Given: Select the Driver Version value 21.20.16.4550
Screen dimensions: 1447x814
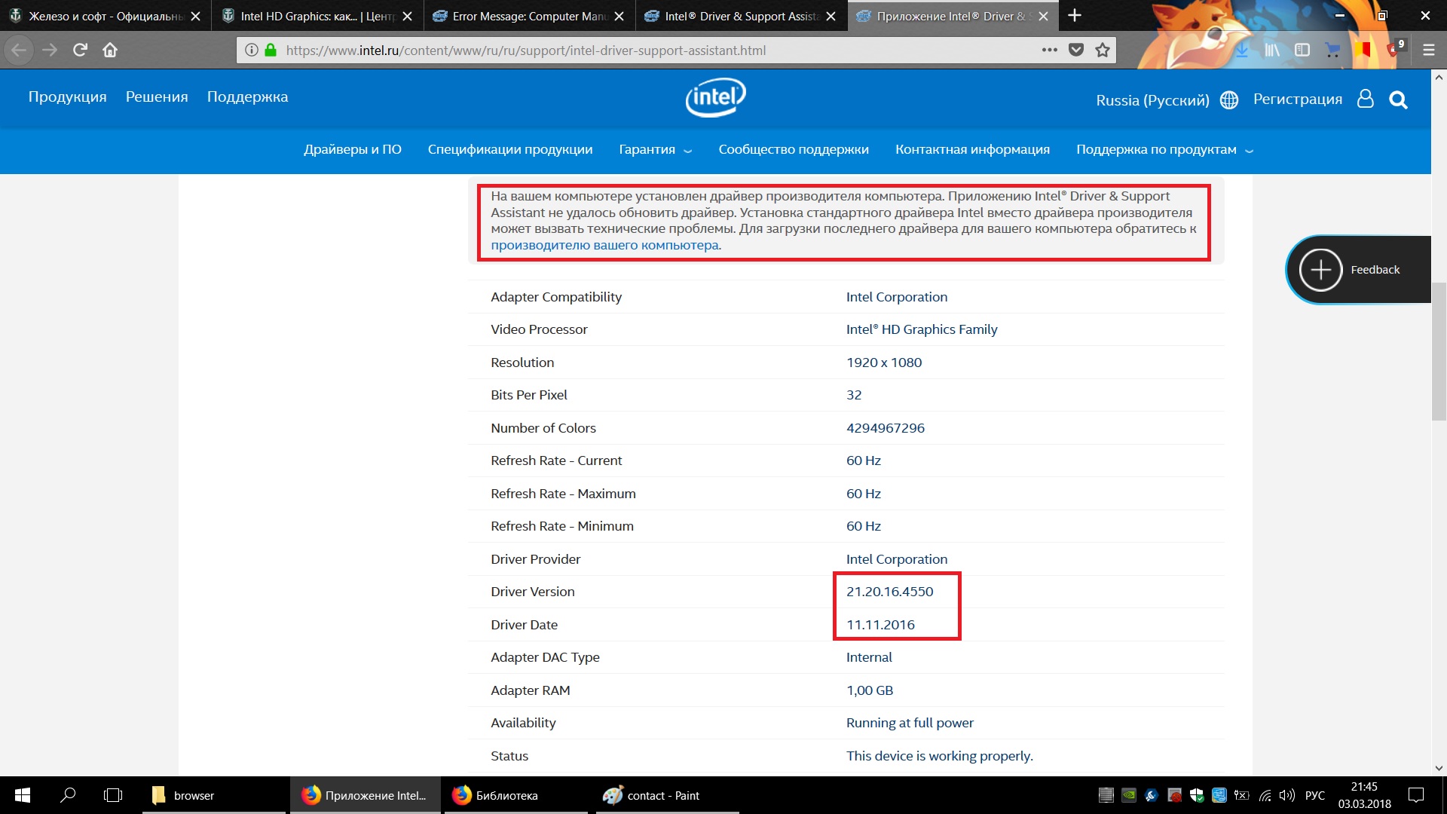Looking at the screenshot, I should [x=889, y=592].
